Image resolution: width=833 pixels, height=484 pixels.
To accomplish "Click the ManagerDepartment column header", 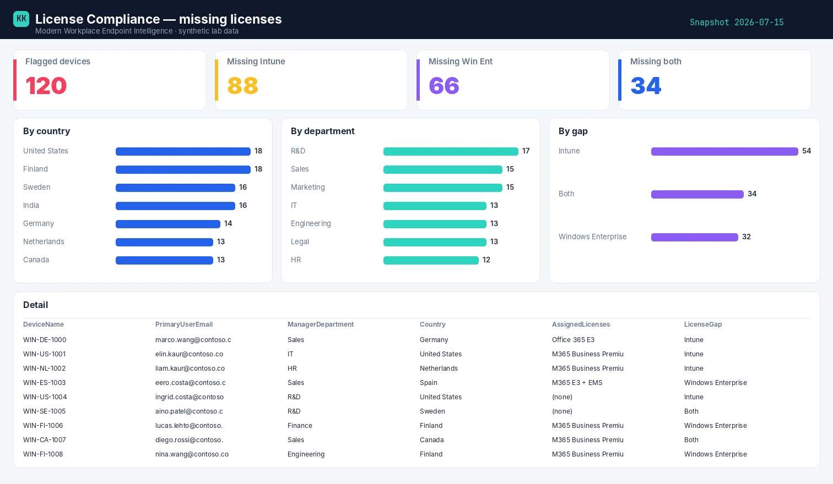I will pos(321,324).
